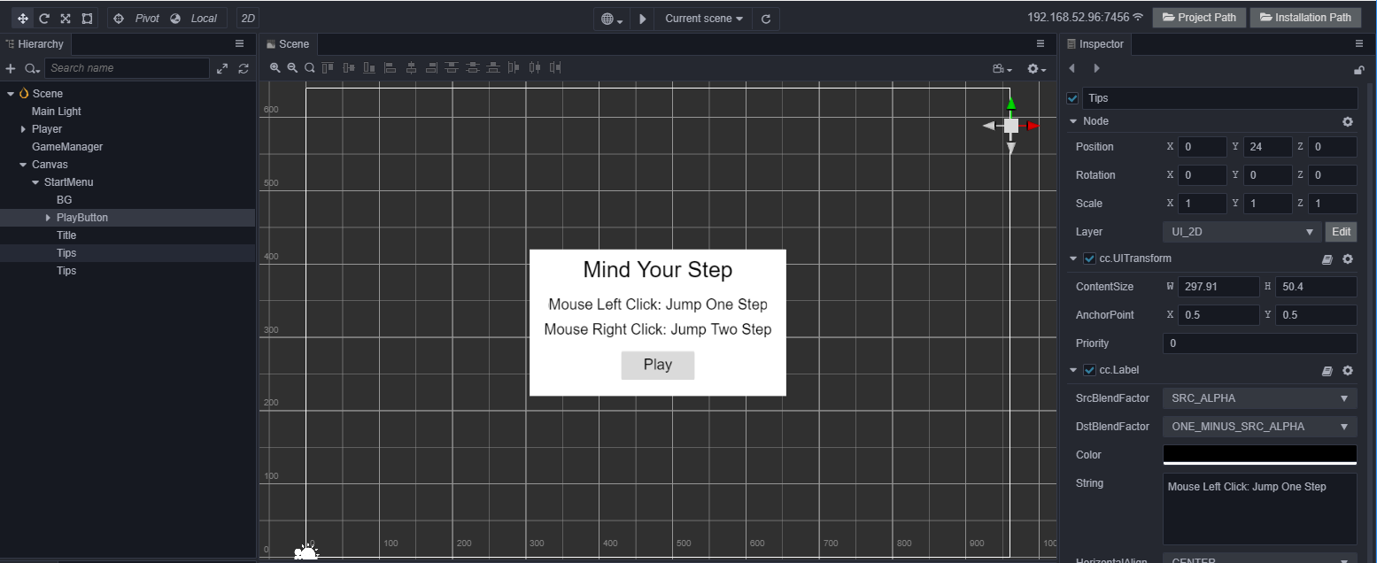This screenshot has height=563, width=1377.
Task: Open the Installation Path folder
Action: [x=1304, y=17]
